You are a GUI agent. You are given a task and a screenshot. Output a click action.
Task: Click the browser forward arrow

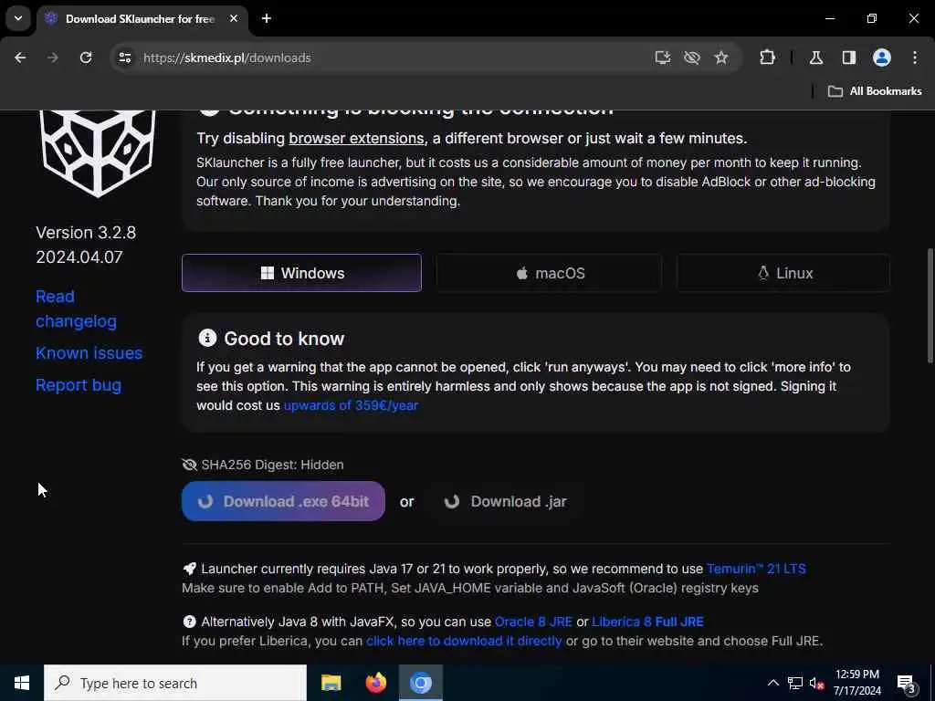pos(53,58)
